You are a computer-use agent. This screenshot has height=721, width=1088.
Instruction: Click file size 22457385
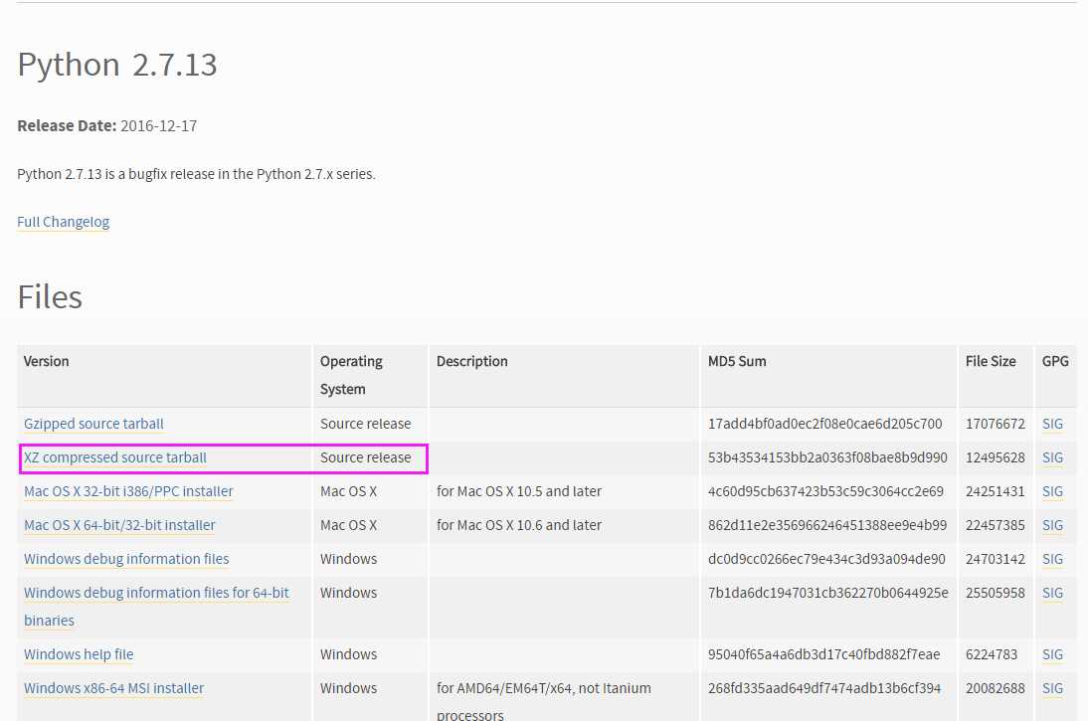996,525
